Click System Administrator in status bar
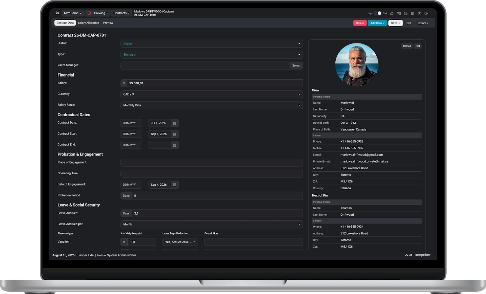The height and width of the screenshot is (294, 486). point(121,255)
